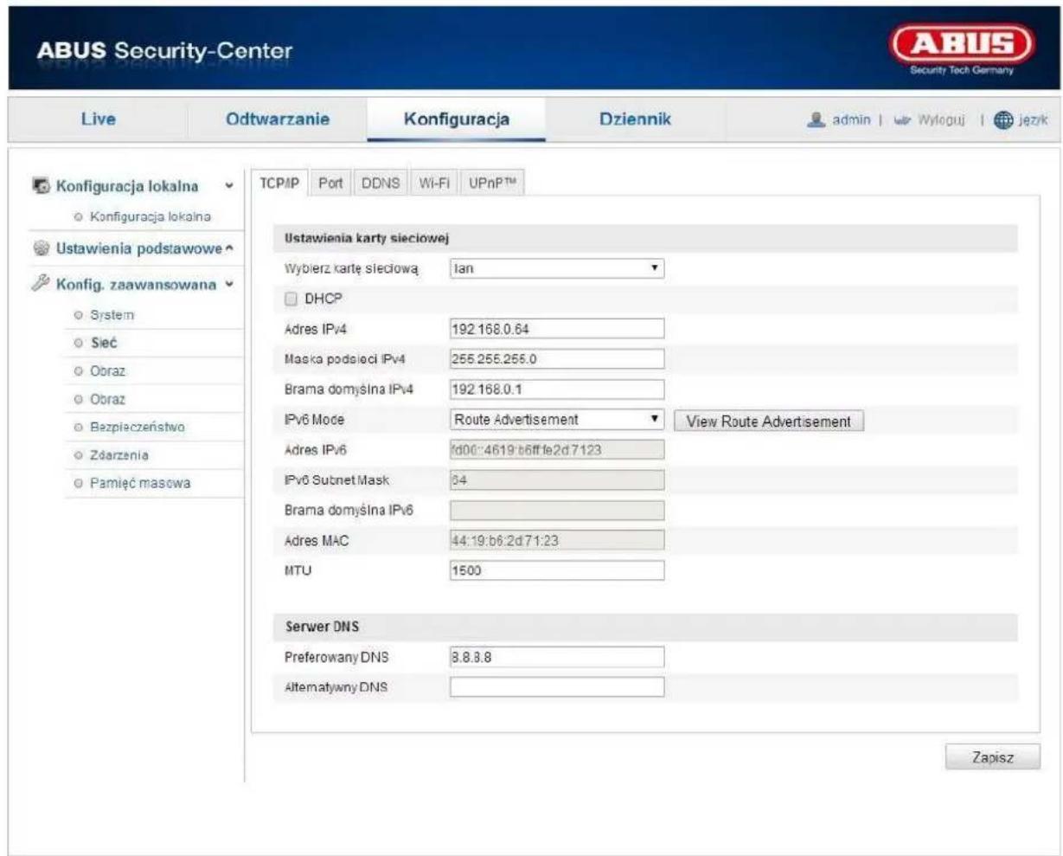Open the Odtwarzanie tab
This screenshot has width=1063, height=856.
click(278, 119)
